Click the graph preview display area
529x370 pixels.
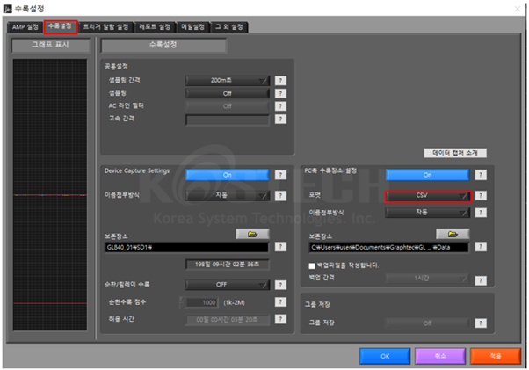(50, 195)
